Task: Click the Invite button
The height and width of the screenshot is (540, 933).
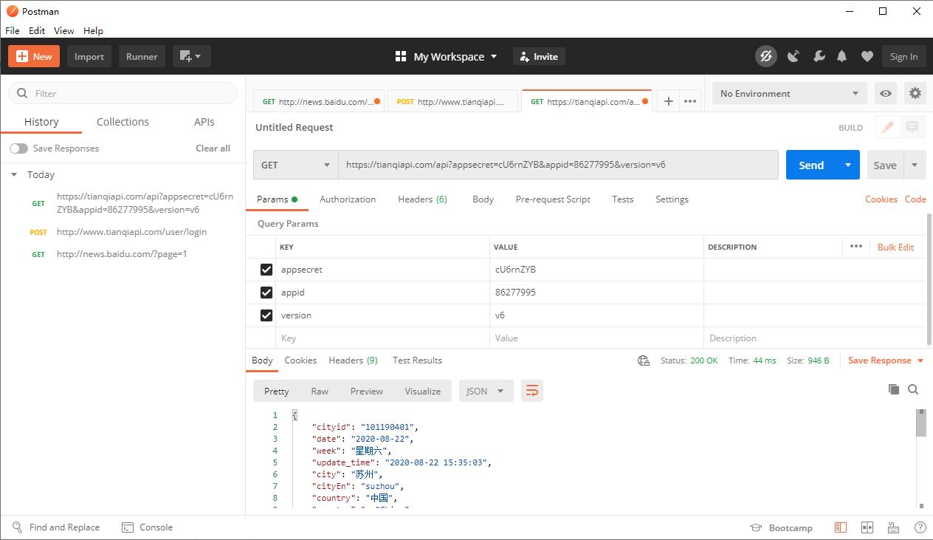Action: click(539, 56)
